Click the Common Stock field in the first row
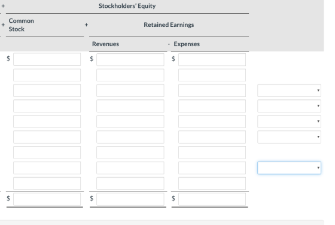335x225 pixels. click(x=47, y=59)
